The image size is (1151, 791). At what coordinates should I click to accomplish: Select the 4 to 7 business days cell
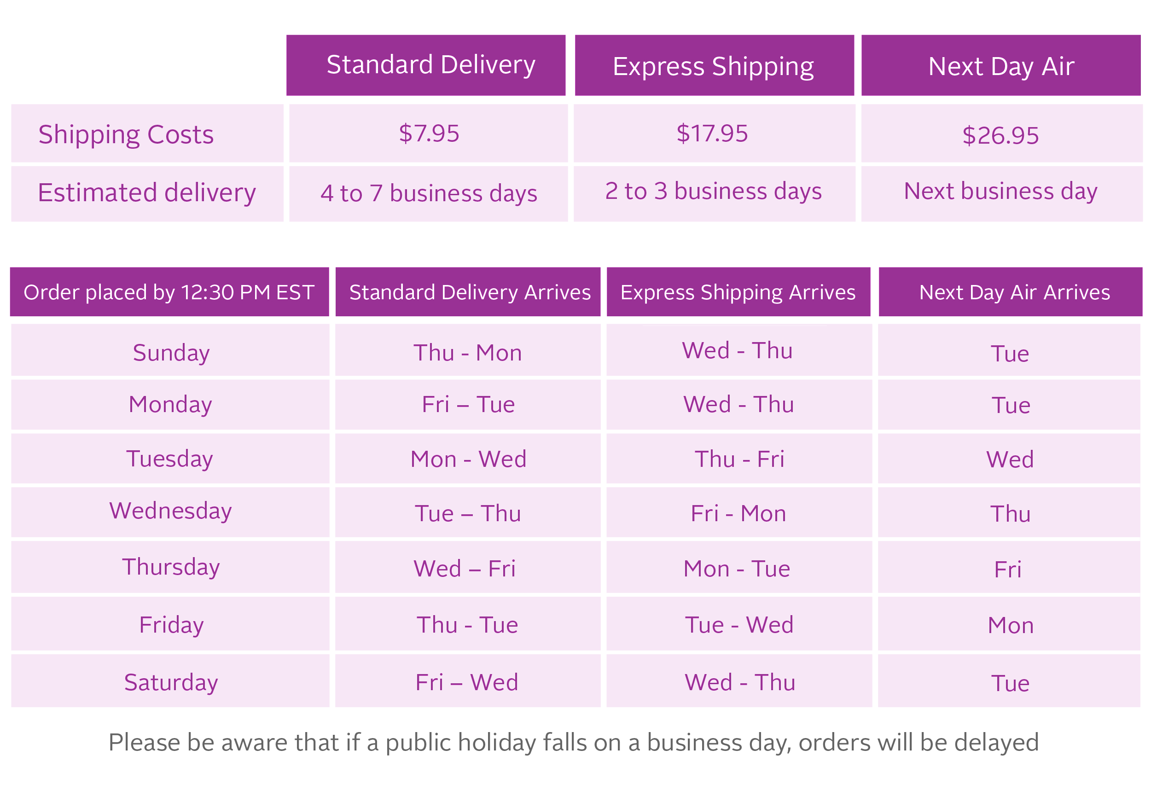click(429, 193)
